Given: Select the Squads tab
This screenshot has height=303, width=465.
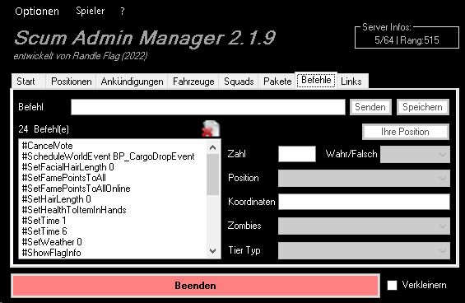Looking at the screenshot, I should coord(239,82).
